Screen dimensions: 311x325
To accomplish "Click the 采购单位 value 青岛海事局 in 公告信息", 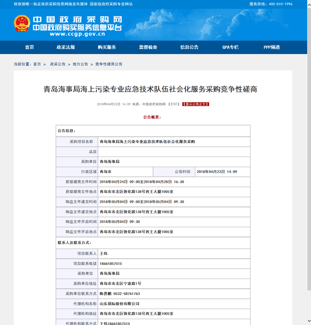I will point(109,162).
